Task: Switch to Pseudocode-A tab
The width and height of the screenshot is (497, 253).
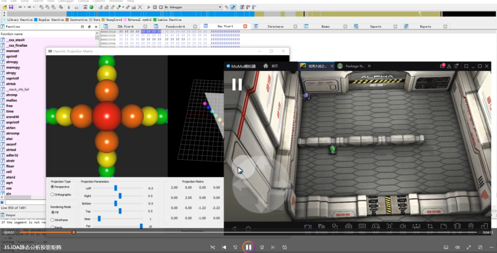Action: click(x=175, y=27)
